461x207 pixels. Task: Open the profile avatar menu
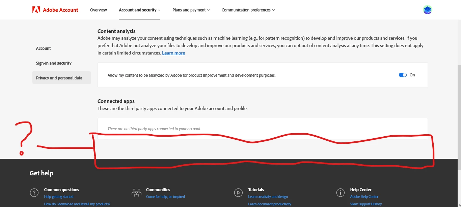[x=428, y=10]
